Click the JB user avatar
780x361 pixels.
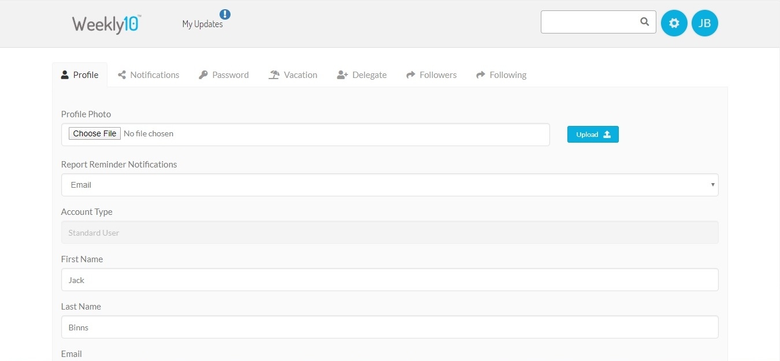(704, 23)
